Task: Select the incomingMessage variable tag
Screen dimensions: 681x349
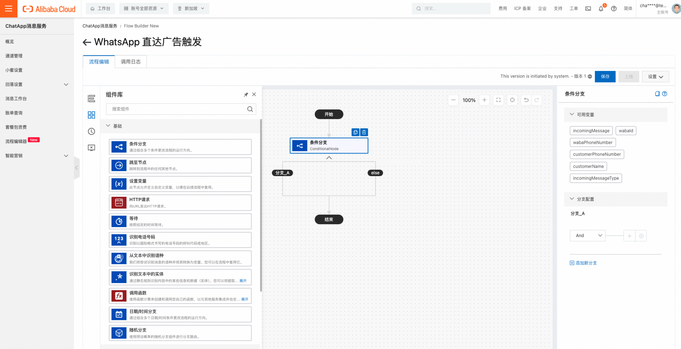Action: click(591, 131)
